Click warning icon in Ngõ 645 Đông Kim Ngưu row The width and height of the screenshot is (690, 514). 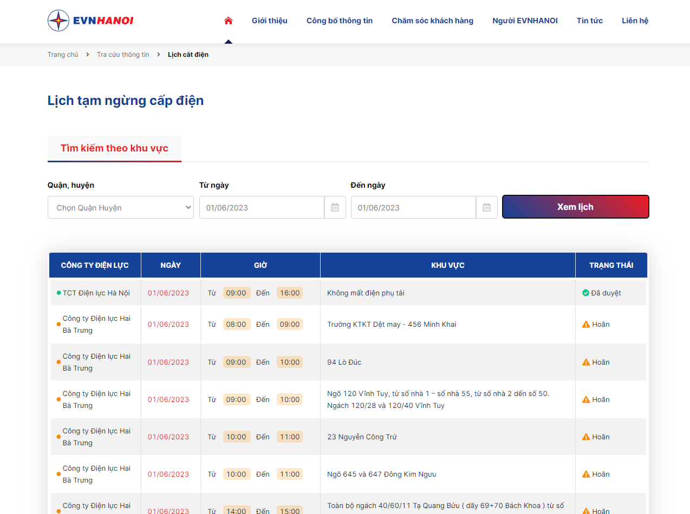click(586, 474)
